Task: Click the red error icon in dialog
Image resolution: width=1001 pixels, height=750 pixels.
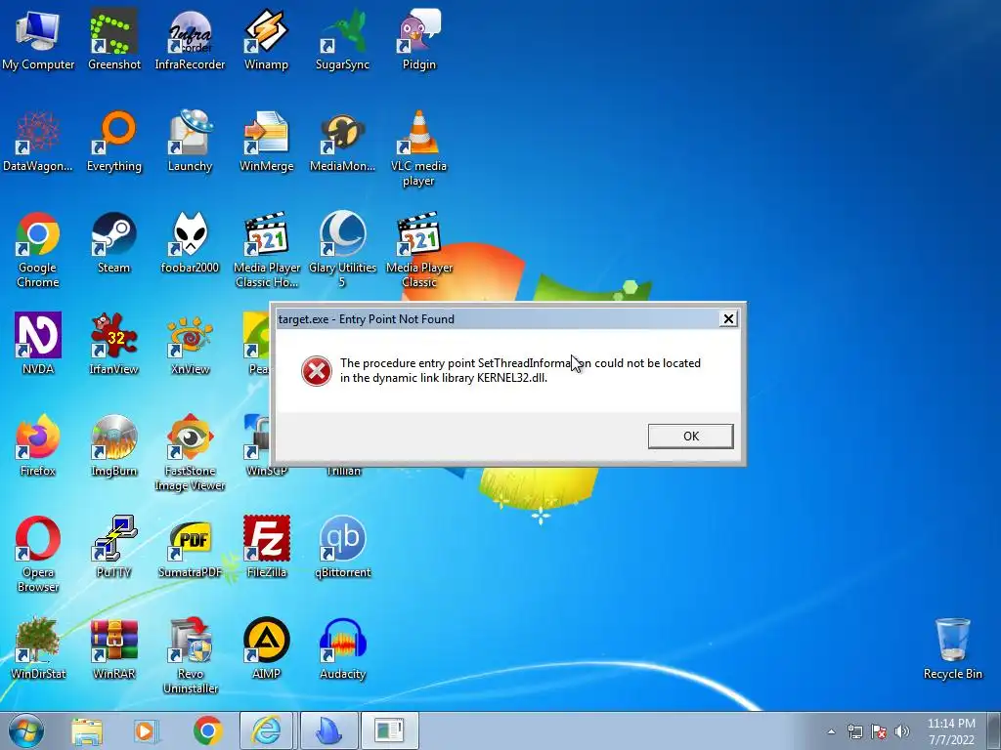Action: click(317, 370)
